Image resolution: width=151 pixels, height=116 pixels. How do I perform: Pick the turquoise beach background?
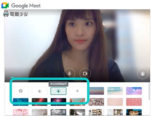(115, 91)
